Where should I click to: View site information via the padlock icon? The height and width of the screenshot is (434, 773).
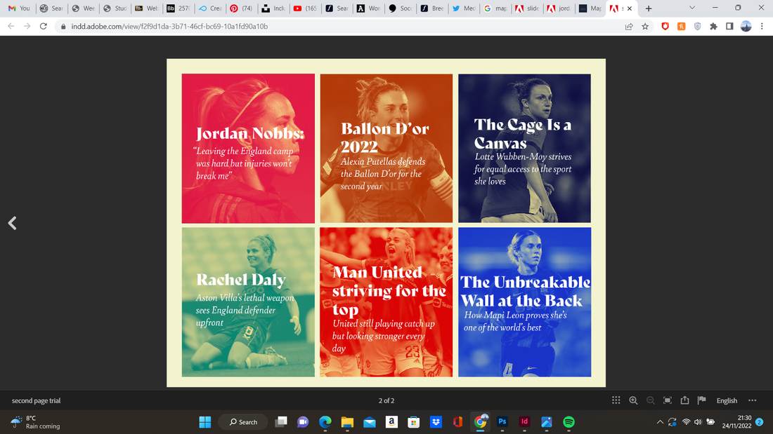pyautogui.click(x=63, y=27)
